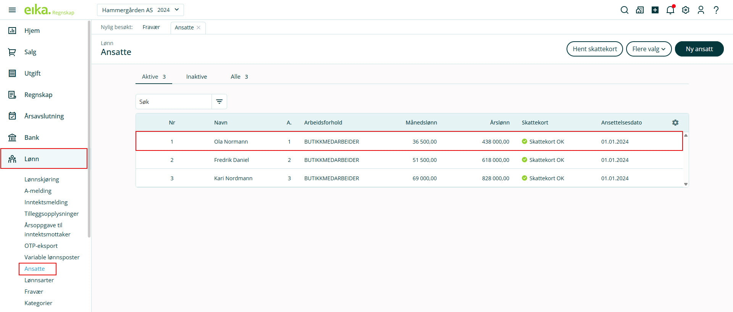This screenshot has width=733, height=312.
Task: Open Lønnskjøring in the sidebar
Action: pyautogui.click(x=42, y=179)
